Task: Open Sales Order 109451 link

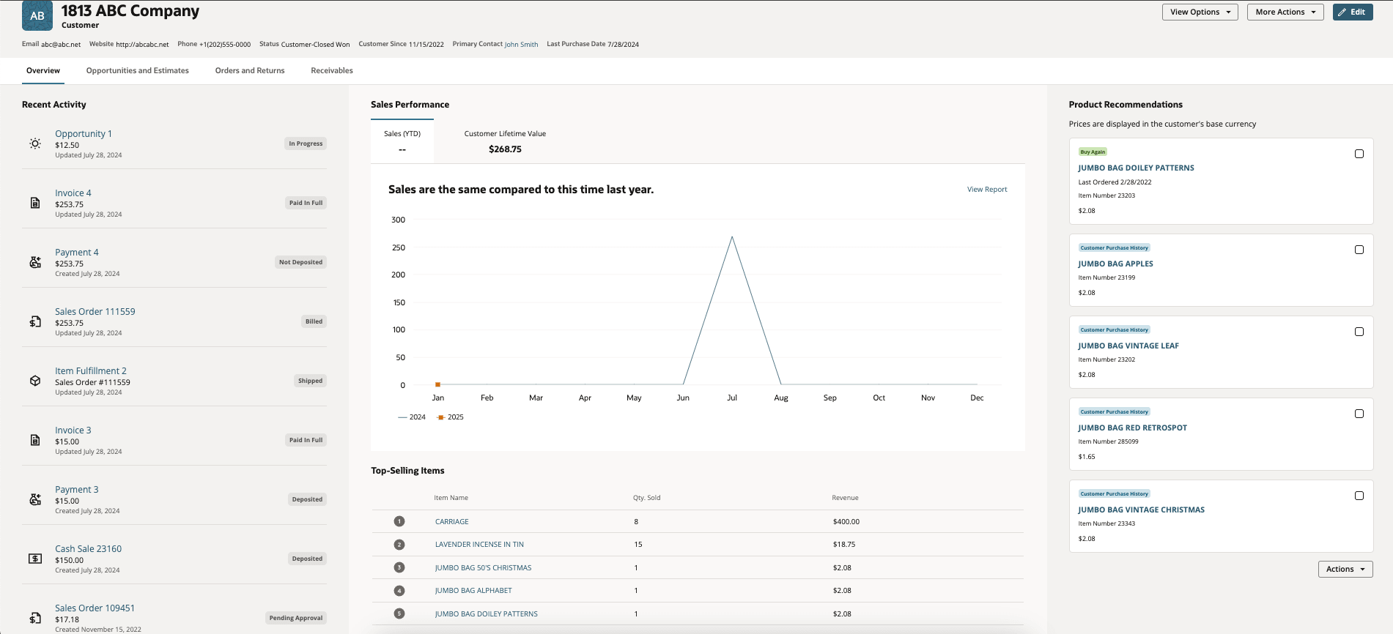Action: pyautogui.click(x=95, y=608)
